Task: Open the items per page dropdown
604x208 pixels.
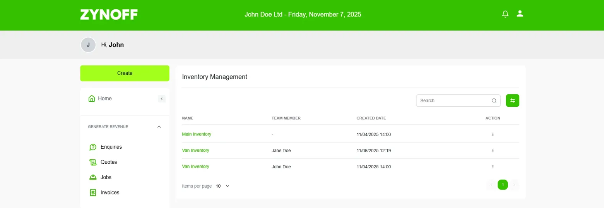Action: tap(222, 186)
